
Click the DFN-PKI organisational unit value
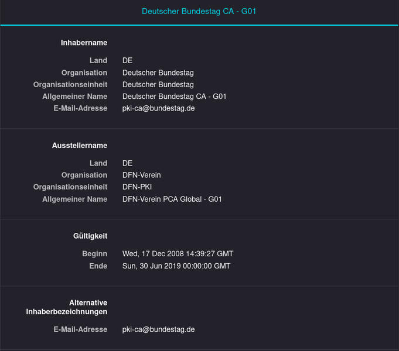137,187
